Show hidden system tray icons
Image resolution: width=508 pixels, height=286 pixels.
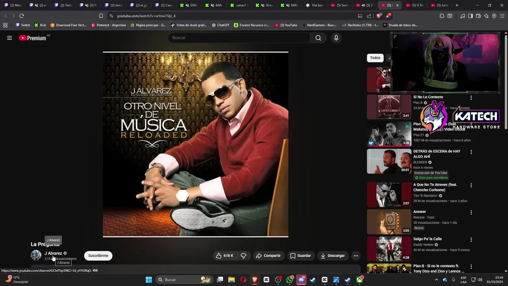tap(437, 280)
